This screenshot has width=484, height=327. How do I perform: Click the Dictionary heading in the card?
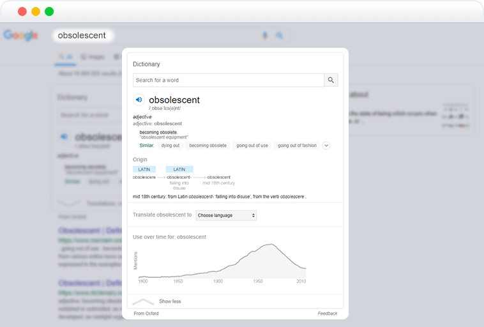click(146, 65)
